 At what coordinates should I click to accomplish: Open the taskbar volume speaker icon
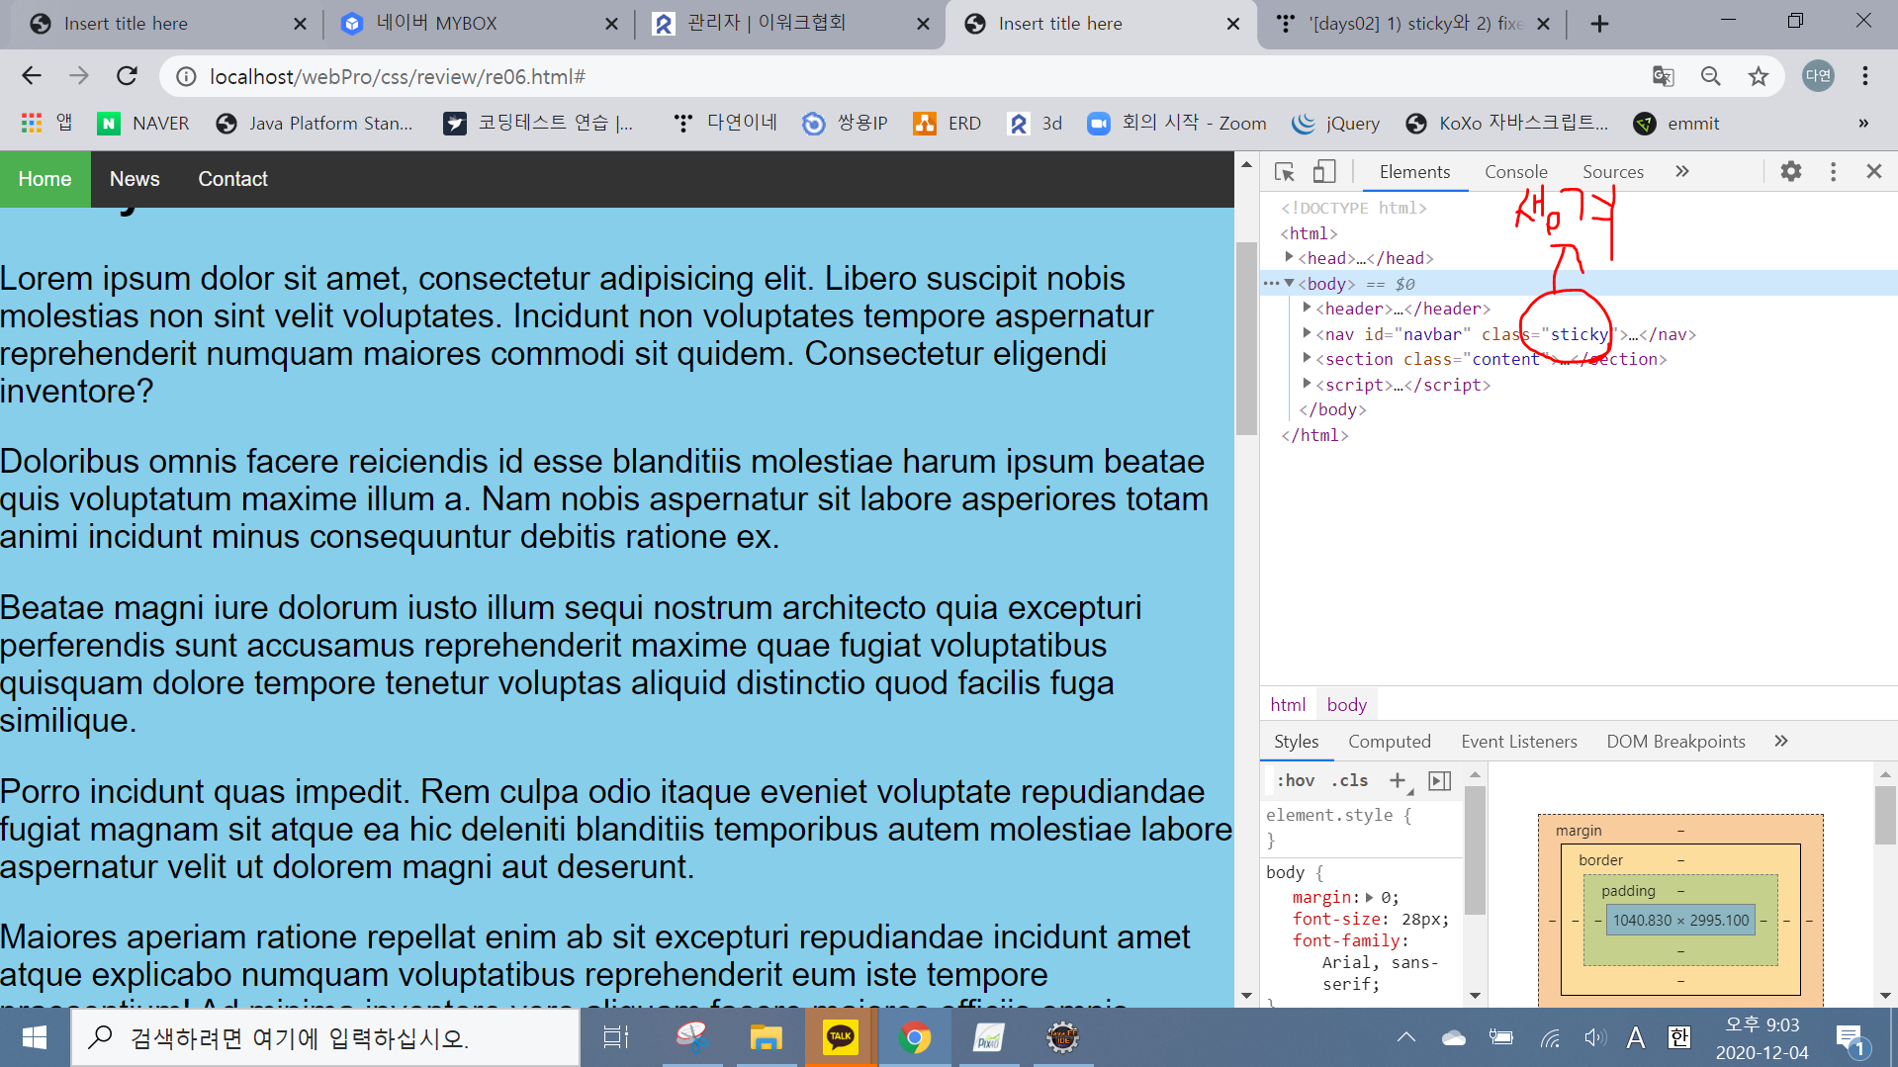point(1593,1037)
